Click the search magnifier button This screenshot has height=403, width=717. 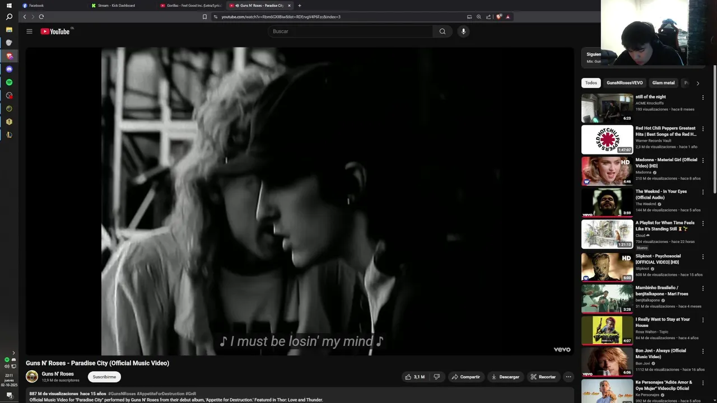pyautogui.click(x=443, y=31)
